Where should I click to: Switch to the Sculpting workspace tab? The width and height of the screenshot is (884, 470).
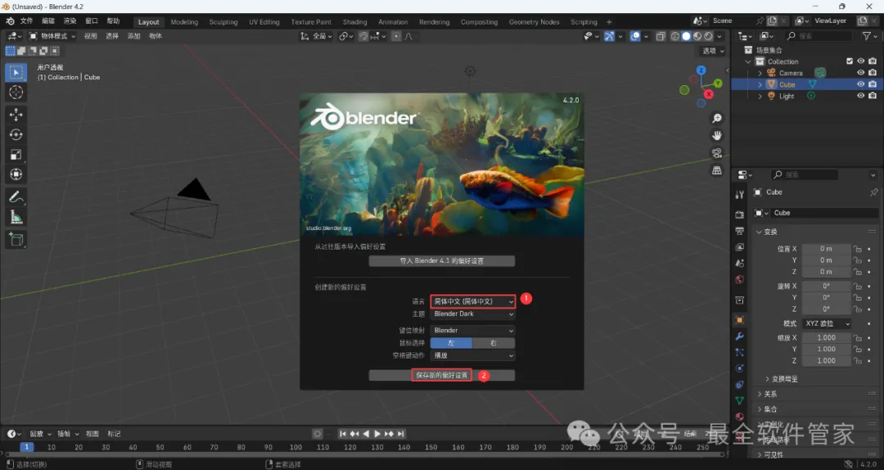(x=223, y=22)
